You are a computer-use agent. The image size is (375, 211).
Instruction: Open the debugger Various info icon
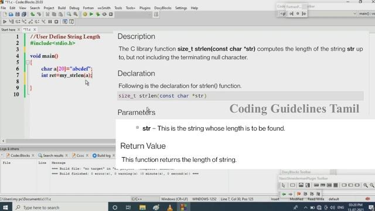click(x=71, y=22)
